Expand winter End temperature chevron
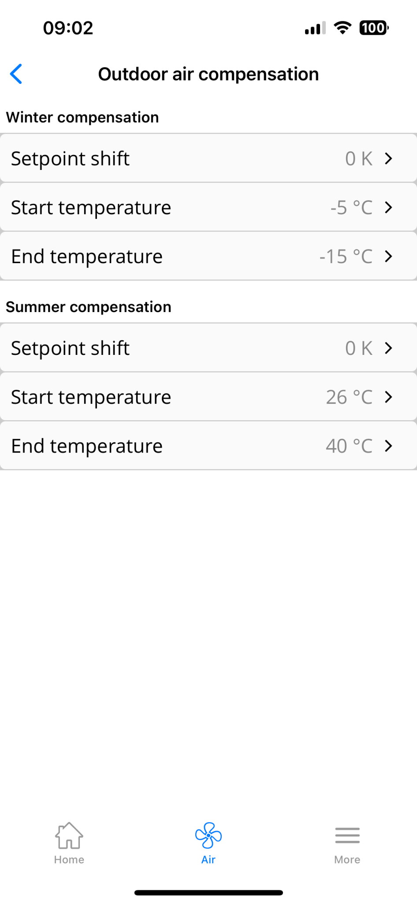 pyautogui.click(x=388, y=256)
